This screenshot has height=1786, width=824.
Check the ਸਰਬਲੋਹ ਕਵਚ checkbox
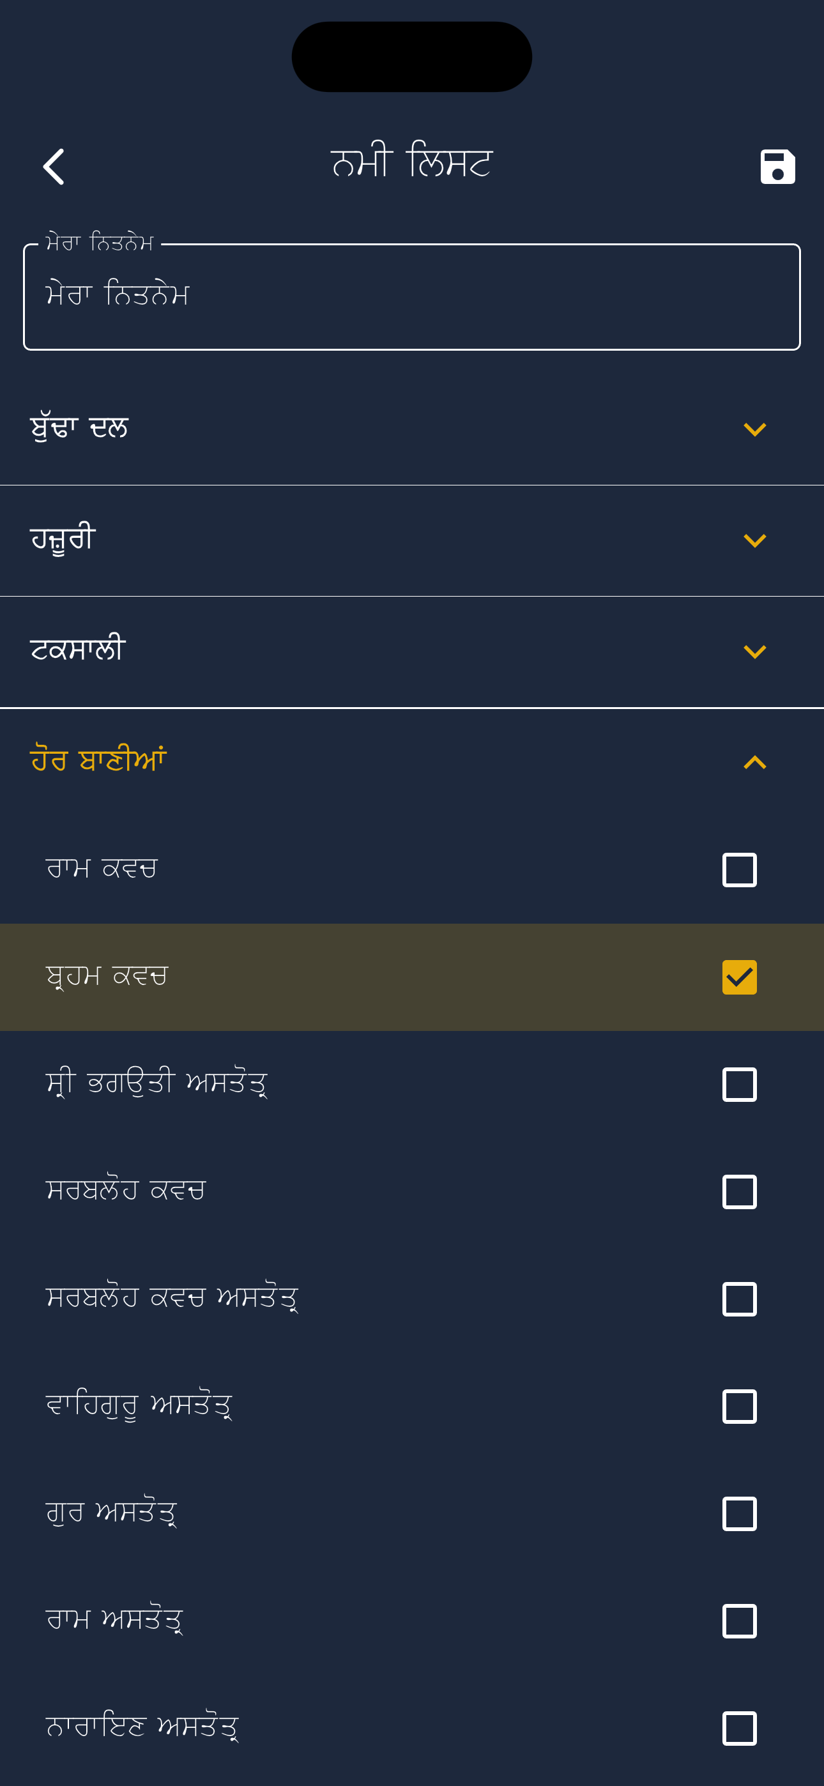[740, 1192]
